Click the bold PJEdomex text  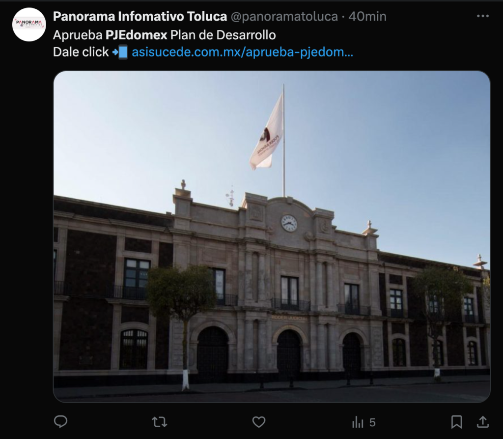click(x=137, y=35)
